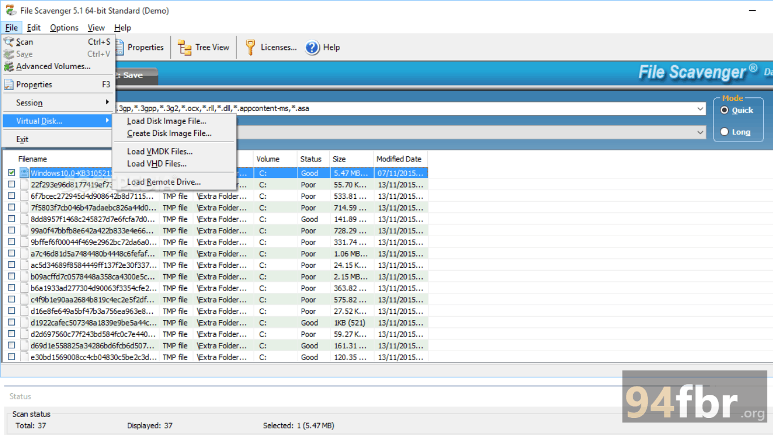
Task: Select the Quick mode radio button
Action: (724, 110)
